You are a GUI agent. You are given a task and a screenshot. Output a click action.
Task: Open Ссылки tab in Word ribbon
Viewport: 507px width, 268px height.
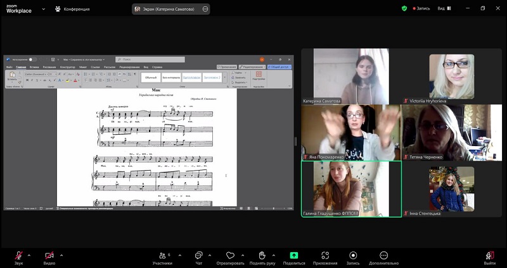pyautogui.click(x=96, y=67)
